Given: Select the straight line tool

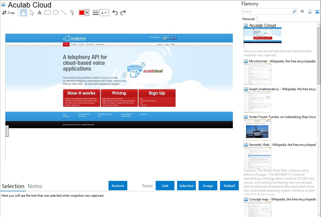Looking at the screenshot, I should [64, 13].
